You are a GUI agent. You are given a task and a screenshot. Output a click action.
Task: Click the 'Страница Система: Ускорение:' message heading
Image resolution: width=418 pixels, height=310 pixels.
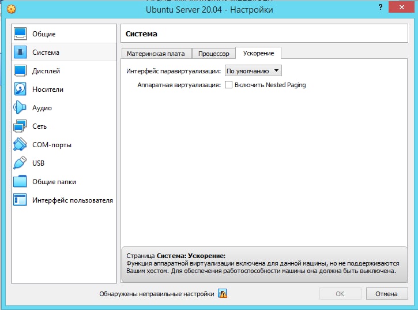pyautogui.click(x=176, y=256)
